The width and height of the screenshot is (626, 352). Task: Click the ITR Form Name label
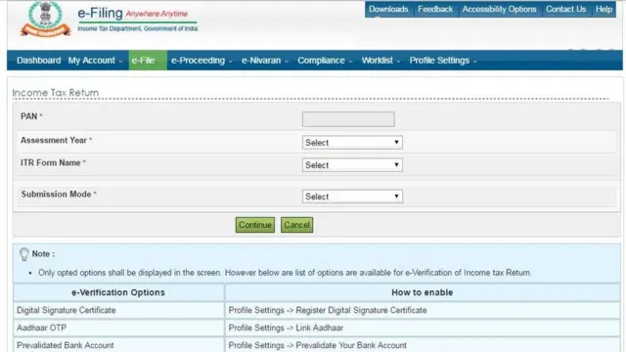coord(50,163)
